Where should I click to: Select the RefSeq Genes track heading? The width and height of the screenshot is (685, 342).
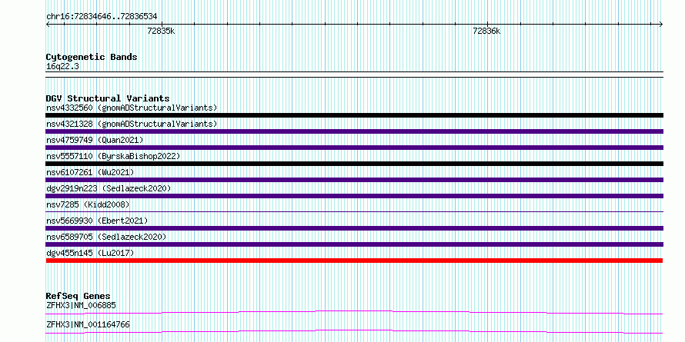(78, 296)
